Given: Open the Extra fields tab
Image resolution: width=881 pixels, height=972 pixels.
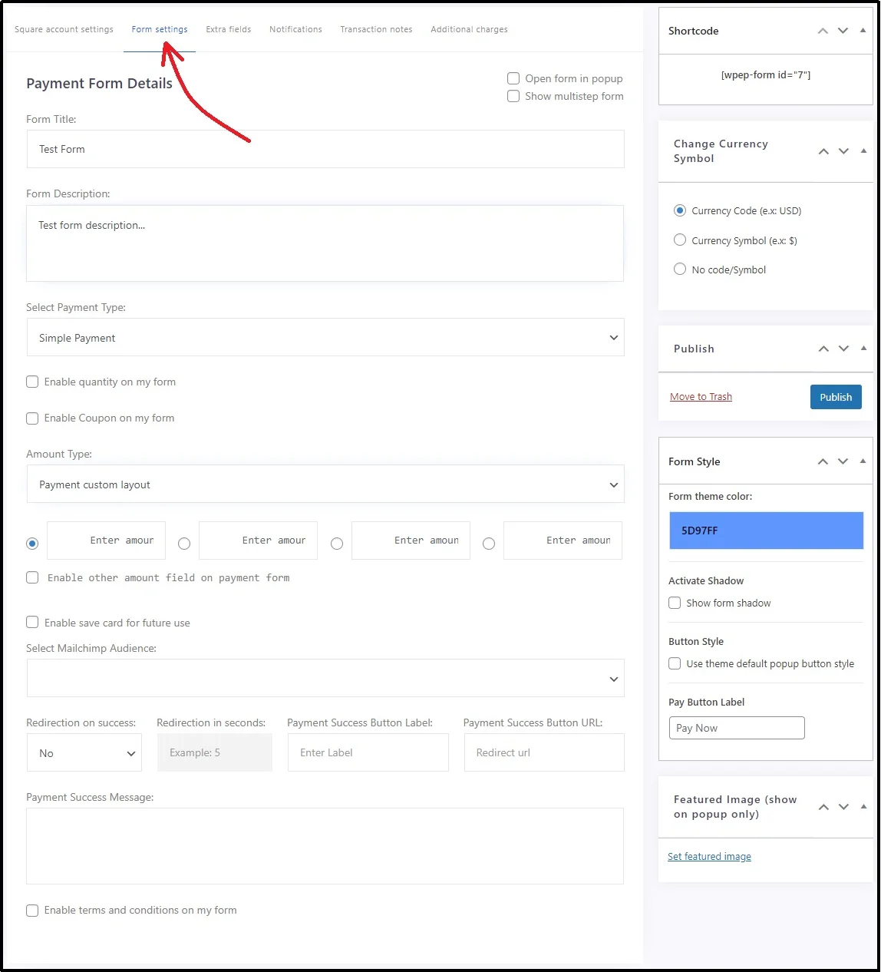Looking at the screenshot, I should [x=228, y=29].
